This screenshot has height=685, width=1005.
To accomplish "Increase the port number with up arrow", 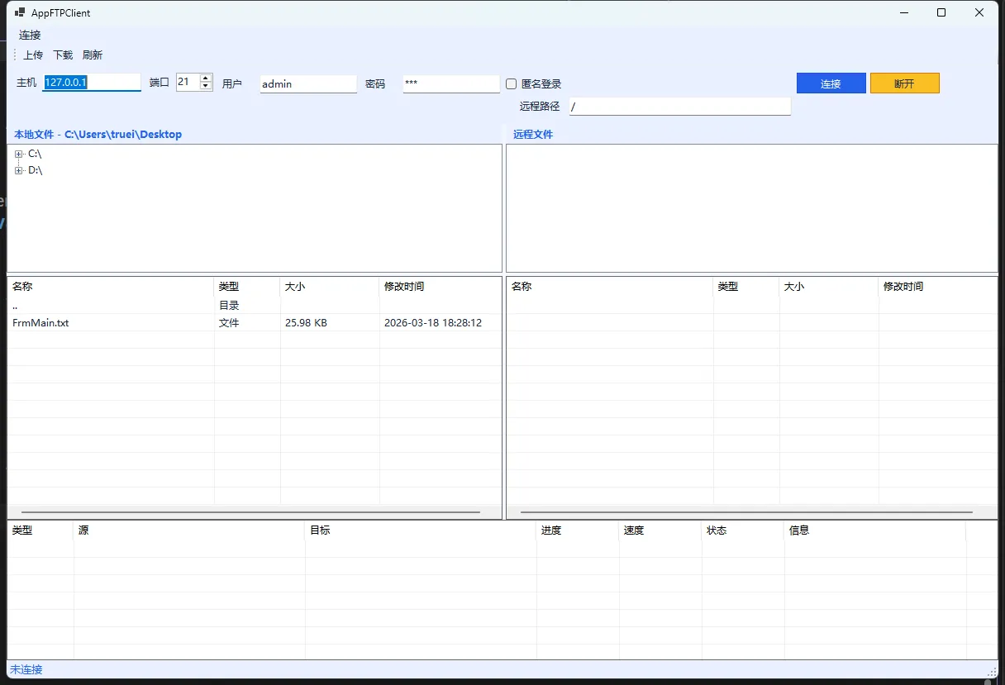I will (206, 78).
